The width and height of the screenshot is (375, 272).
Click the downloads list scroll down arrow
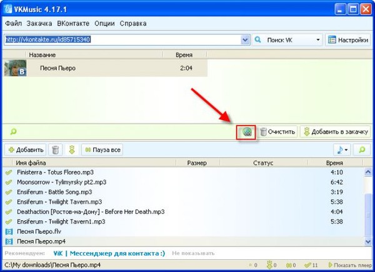click(x=368, y=241)
